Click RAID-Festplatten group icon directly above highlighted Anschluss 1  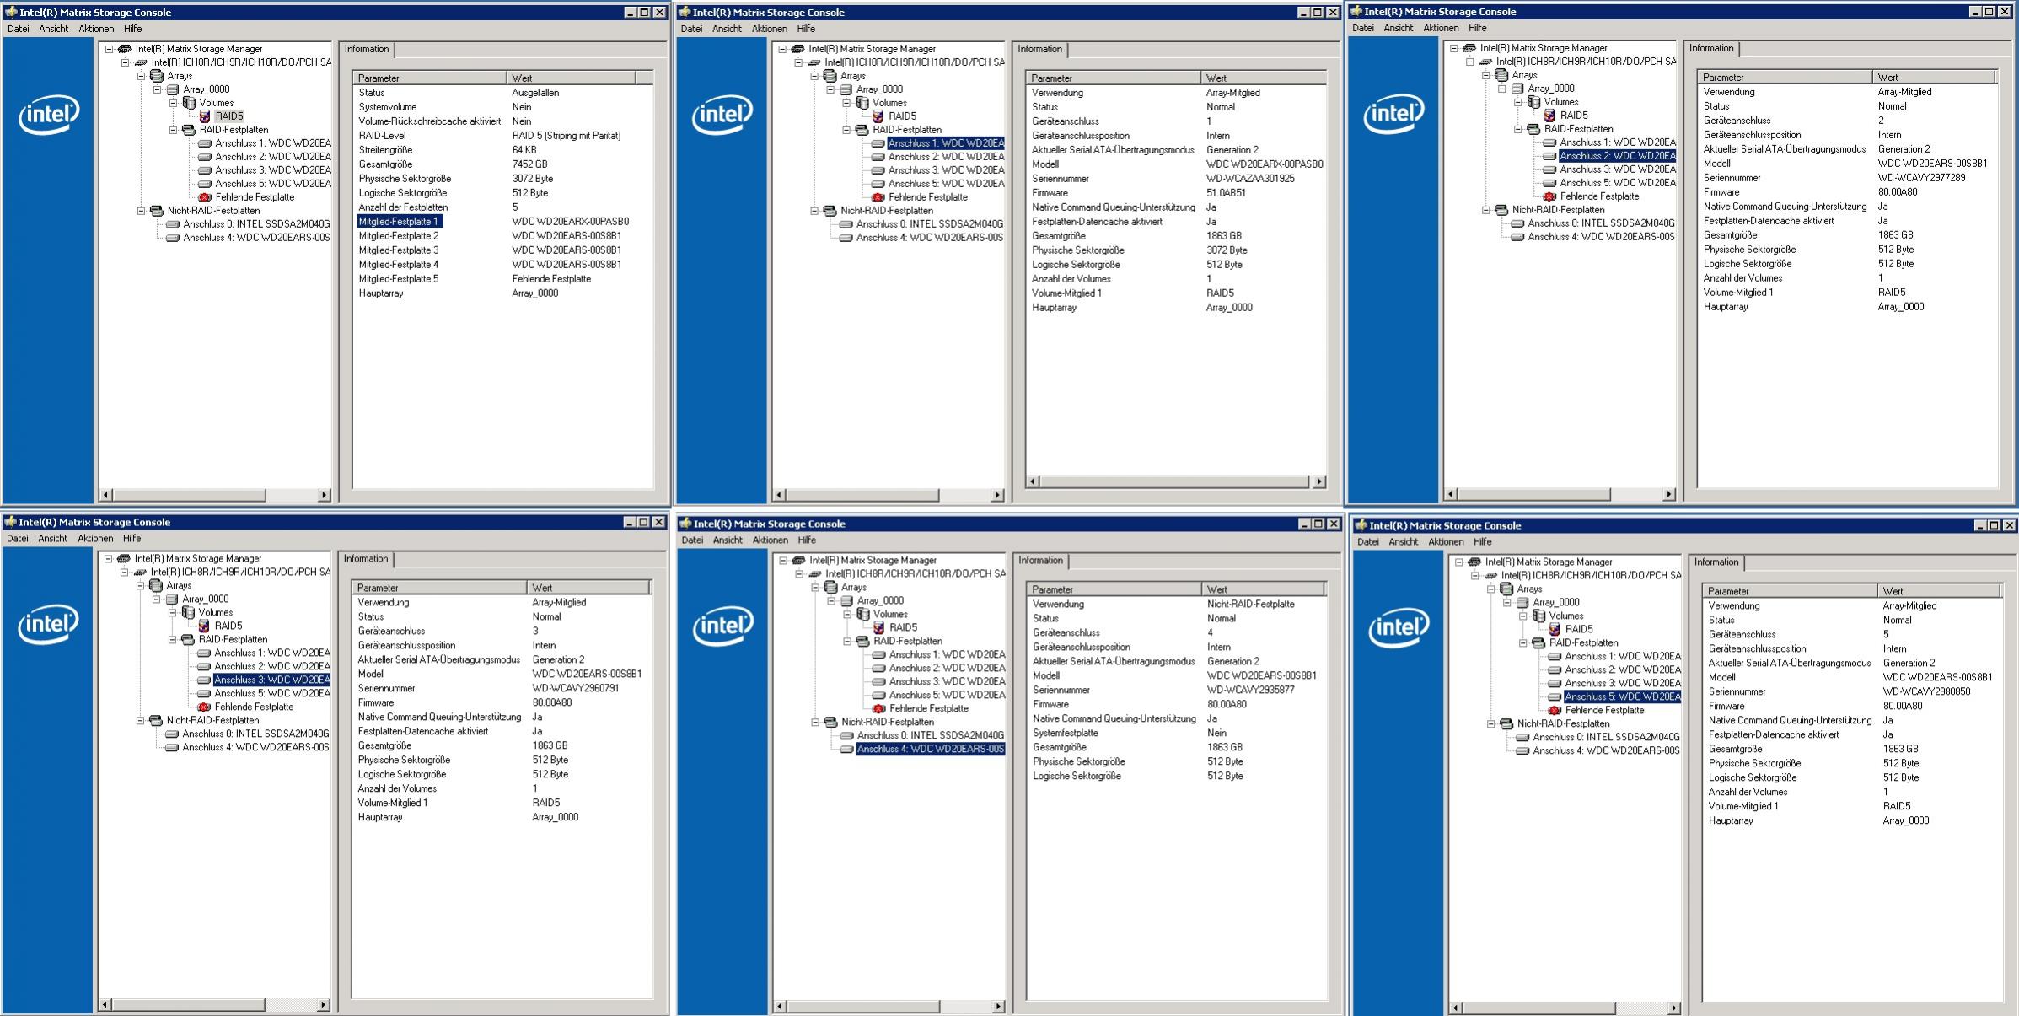pos(862,130)
